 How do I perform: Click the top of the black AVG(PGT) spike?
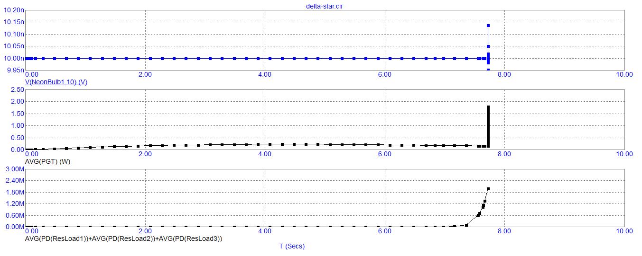coord(488,106)
